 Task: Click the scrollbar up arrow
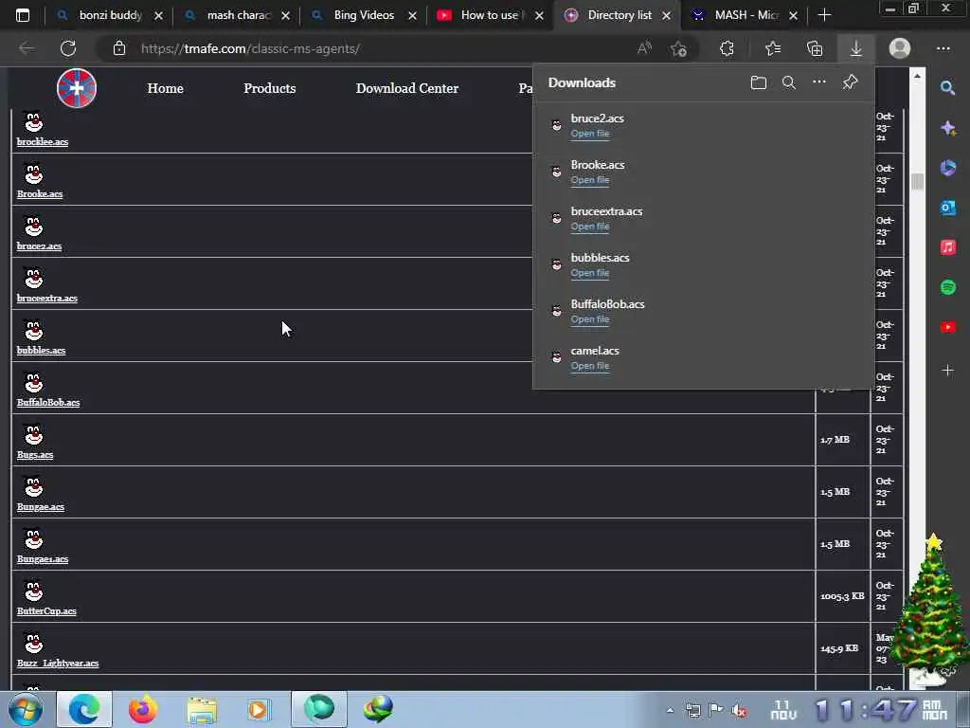(x=917, y=76)
